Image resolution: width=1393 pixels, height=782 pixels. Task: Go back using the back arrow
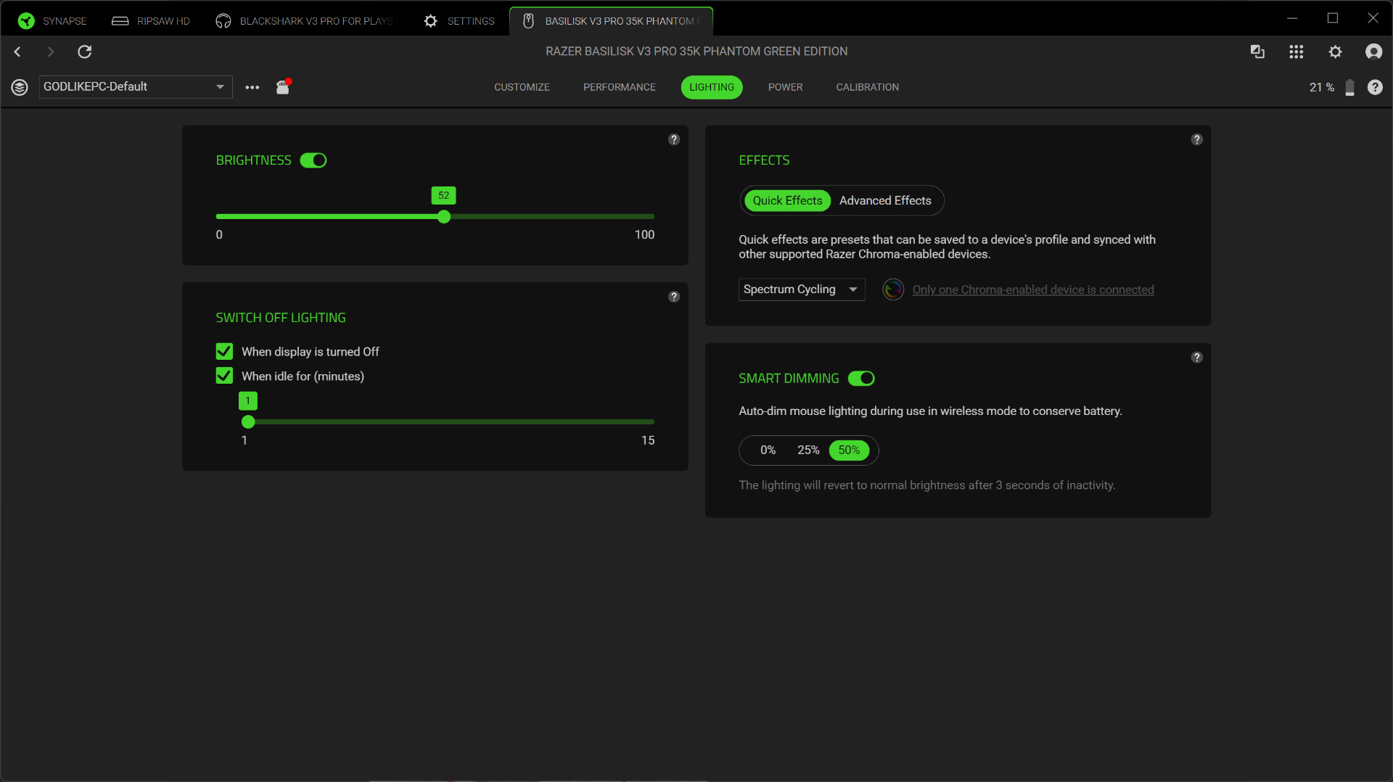18,52
